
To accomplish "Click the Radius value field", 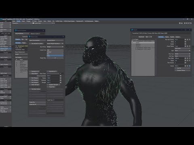I will pyautogui.click(x=53, y=78).
